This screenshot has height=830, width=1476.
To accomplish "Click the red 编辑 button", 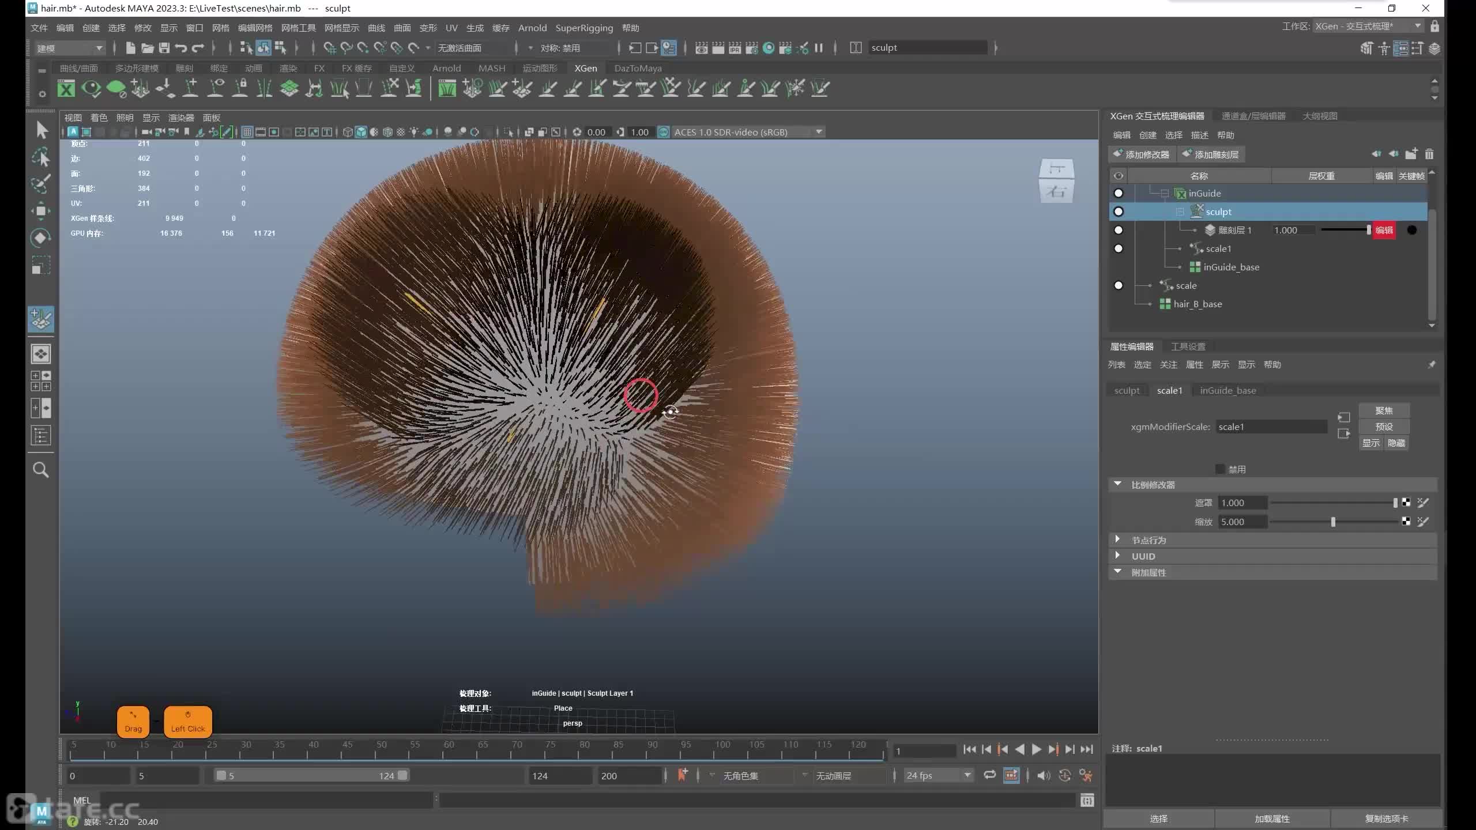I will point(1384,230).
